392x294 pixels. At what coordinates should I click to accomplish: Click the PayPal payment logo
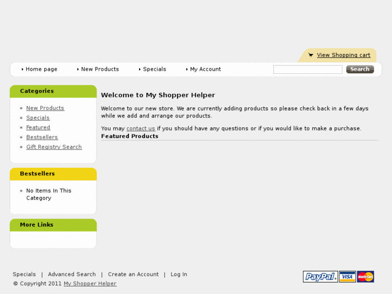click(320, 277)
